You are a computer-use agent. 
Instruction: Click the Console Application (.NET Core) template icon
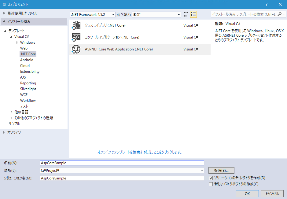pyautogui.click(x=76, y=37)
